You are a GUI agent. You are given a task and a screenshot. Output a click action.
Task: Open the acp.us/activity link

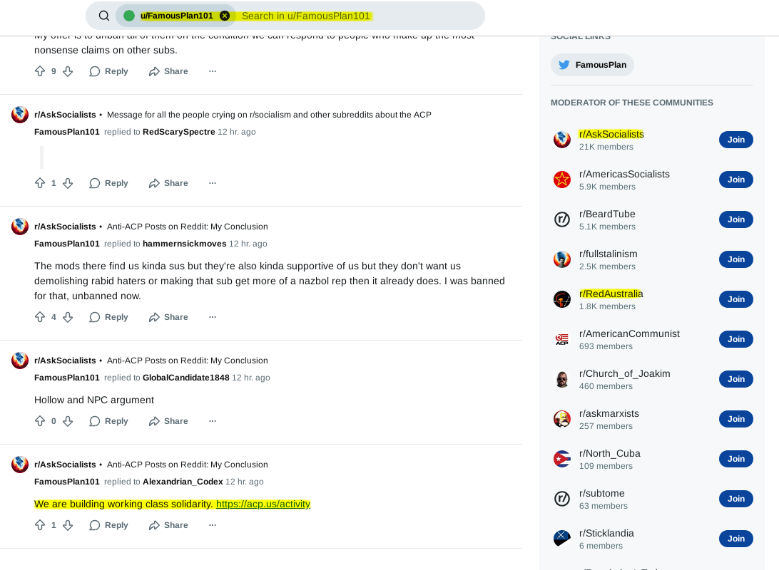(x=263, y=504)
